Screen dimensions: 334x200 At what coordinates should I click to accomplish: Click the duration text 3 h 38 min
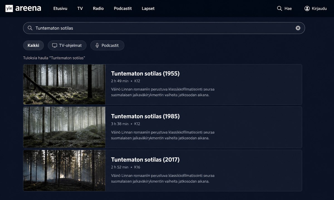coord(120,124)
